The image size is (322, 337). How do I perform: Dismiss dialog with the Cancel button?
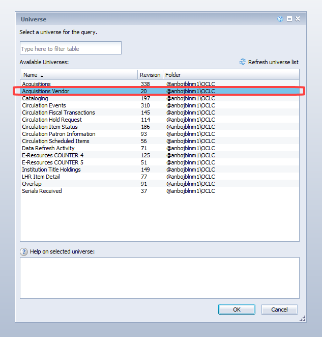point(279,310)
